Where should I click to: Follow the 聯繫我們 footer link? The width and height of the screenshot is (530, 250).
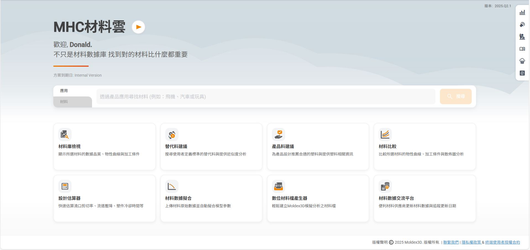(x=451, y=242)
